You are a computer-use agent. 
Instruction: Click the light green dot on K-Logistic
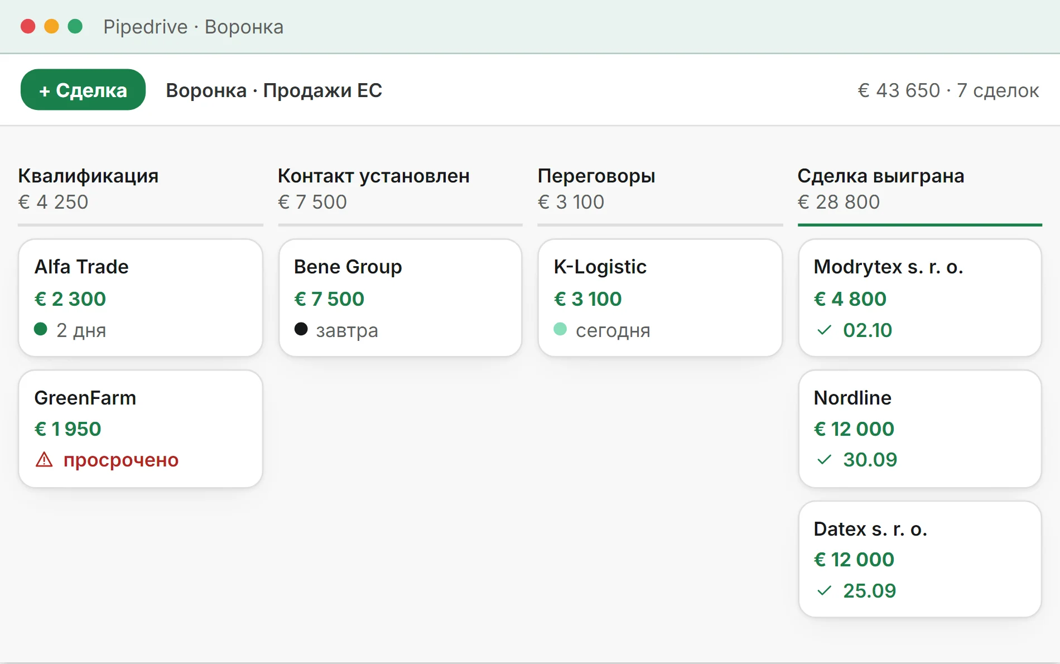tap(560, 329)
